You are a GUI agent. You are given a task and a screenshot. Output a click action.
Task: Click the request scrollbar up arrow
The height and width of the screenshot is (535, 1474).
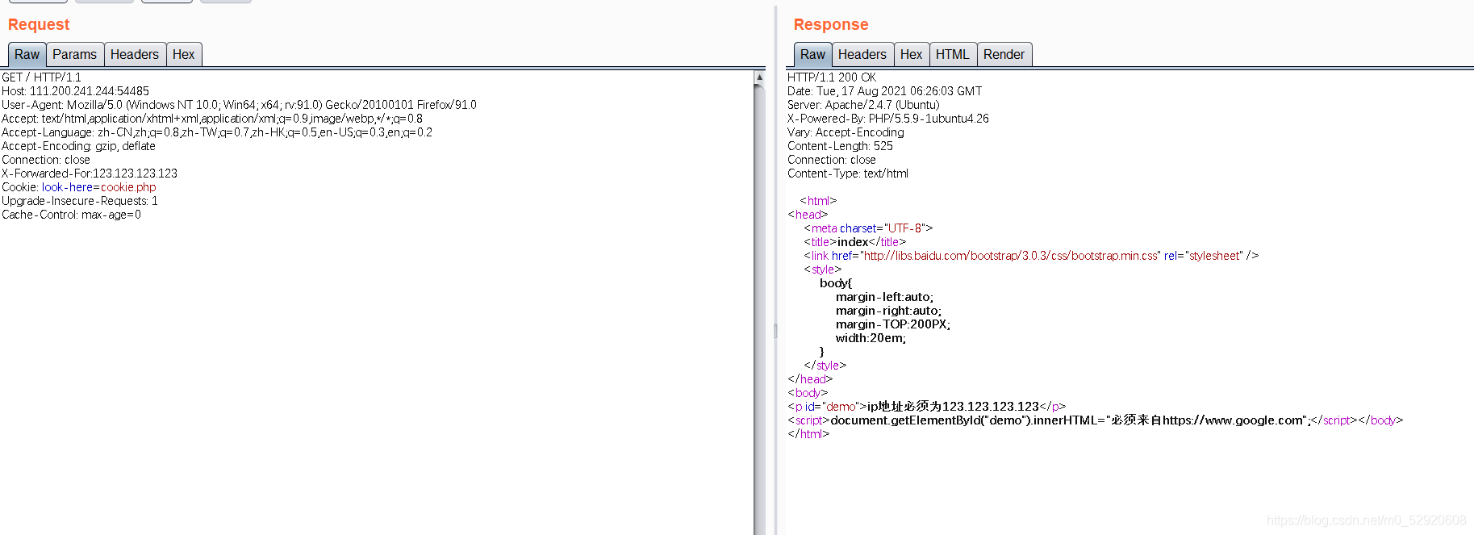759,77
